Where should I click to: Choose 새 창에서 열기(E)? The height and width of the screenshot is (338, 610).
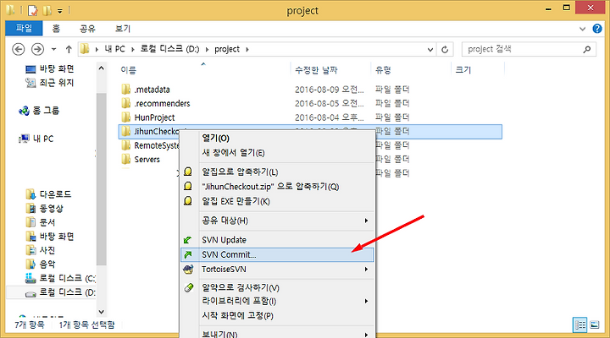click(x=277, y=152)
